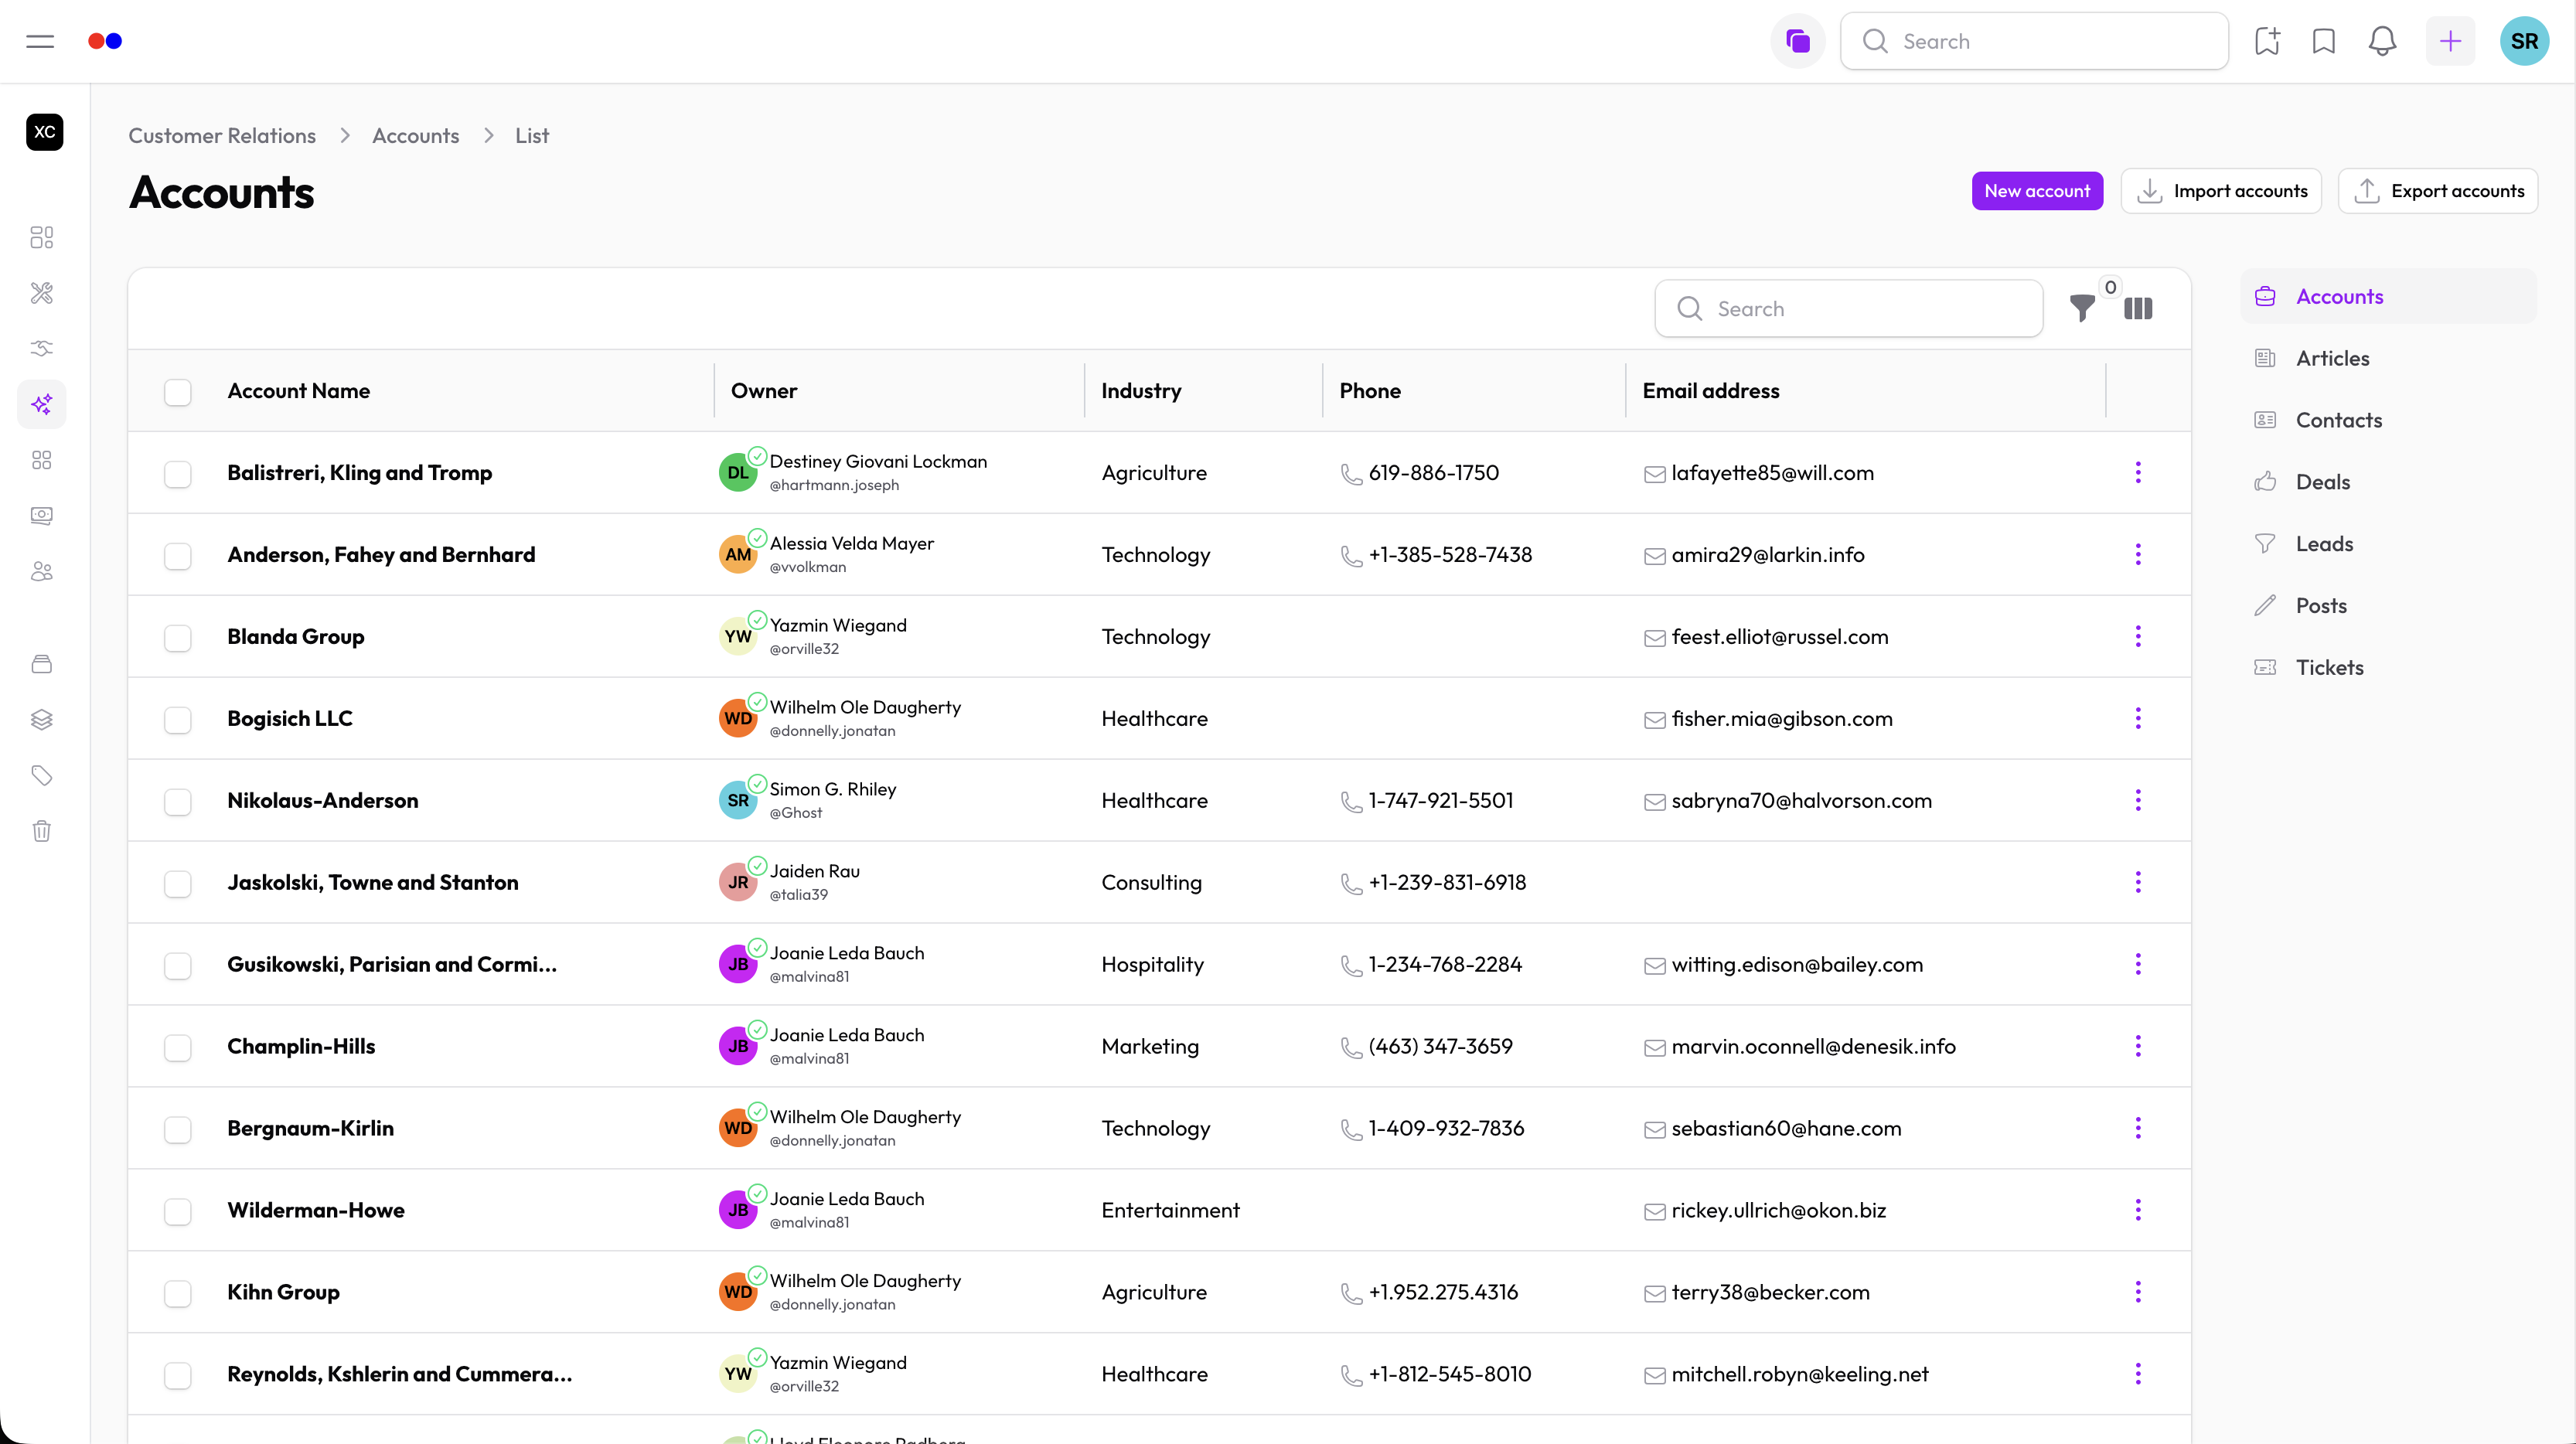Check the Jaskolski, Towne and Stanton row
This screenshot has width=2576, height=1444.
[178, 884]
